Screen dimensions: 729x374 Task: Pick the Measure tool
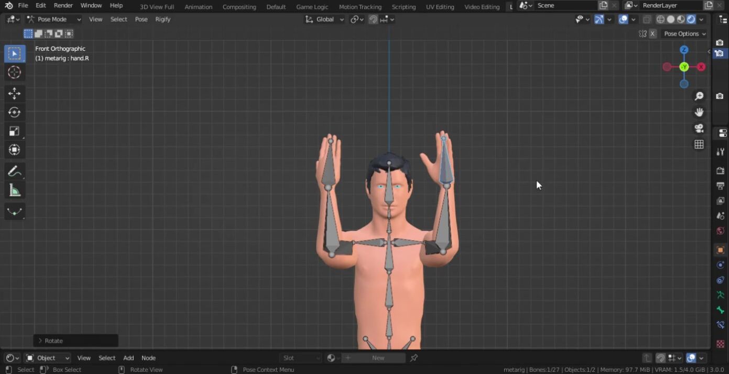[x=14, y=191]
